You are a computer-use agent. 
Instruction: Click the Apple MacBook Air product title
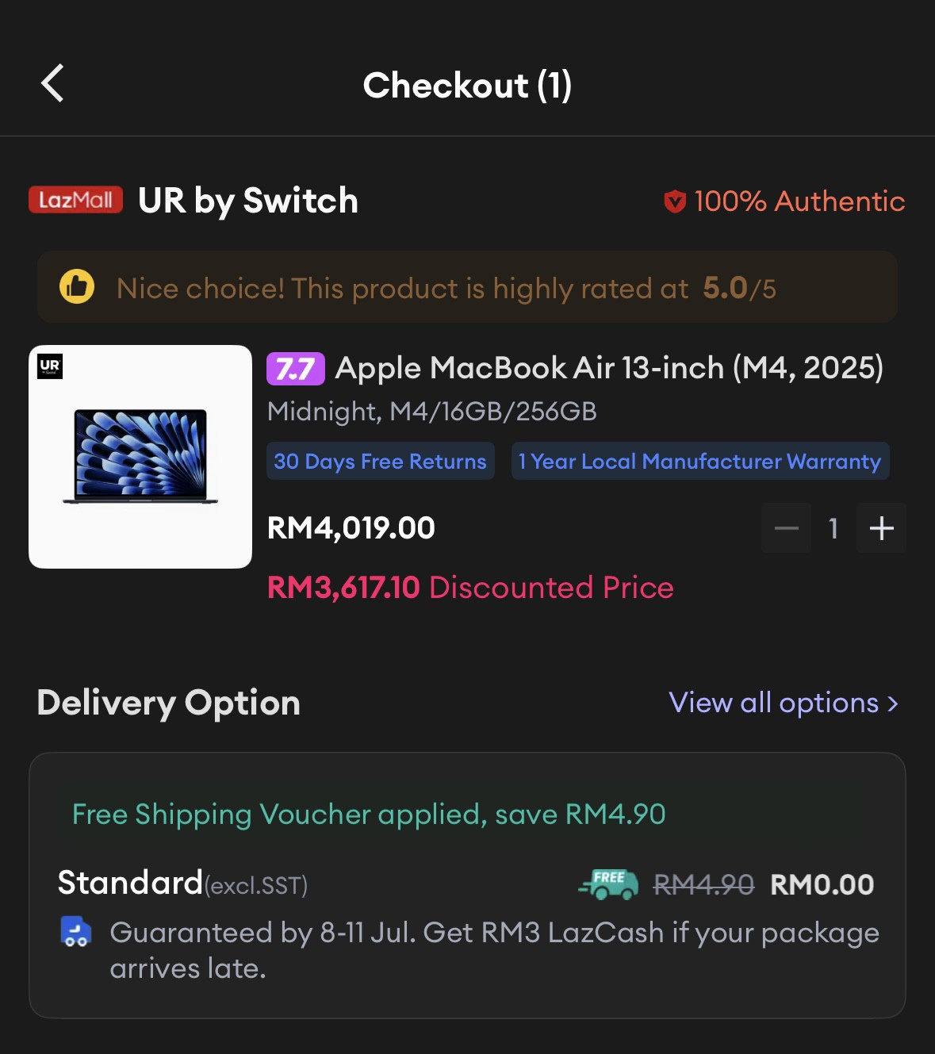pyautogui.click(x=609, y=368)
